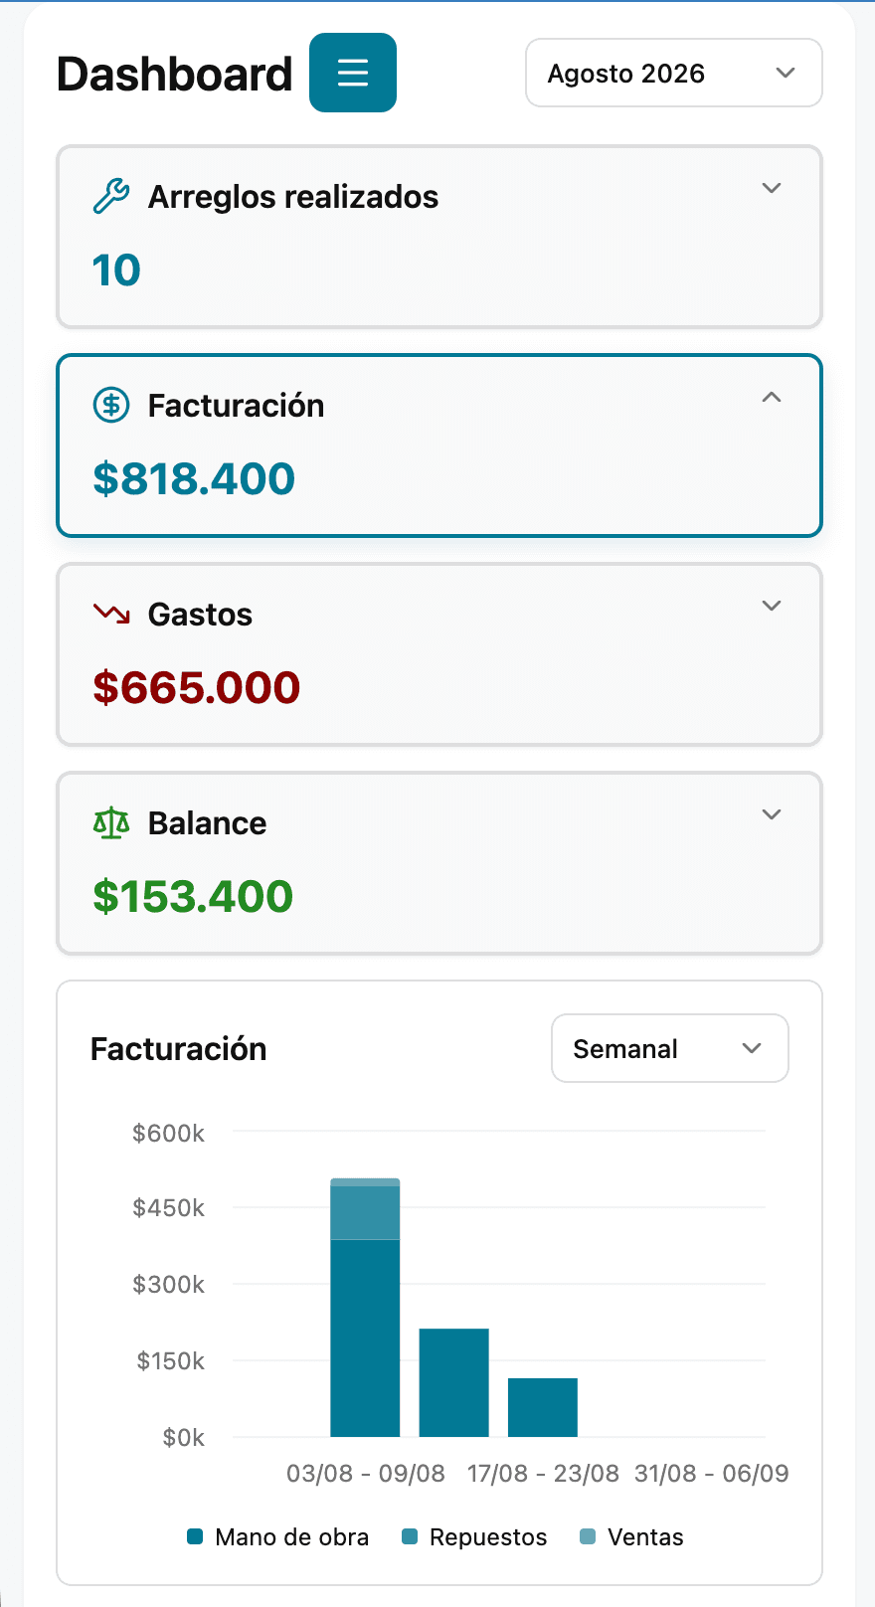Click the $818.400 Facturación amount
The image size is (875, 1607).
194,478
